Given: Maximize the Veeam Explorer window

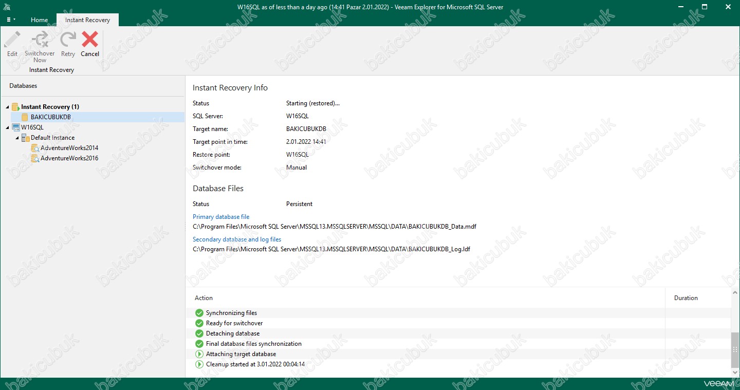Looking at the screenshot, I should tap(705, 7).
